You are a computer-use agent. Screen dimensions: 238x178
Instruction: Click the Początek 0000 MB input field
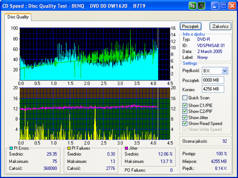coord(213,80)
